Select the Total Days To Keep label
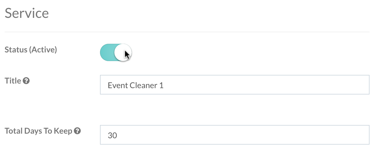The image size is (377, 161). pos(39,131)
